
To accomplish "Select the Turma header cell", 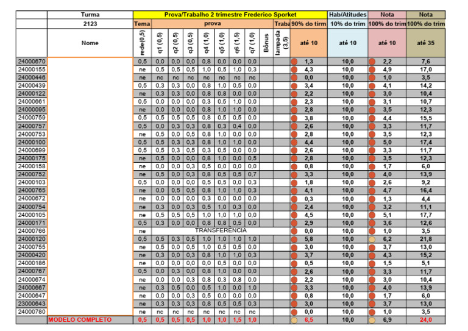I will [90, 15].
